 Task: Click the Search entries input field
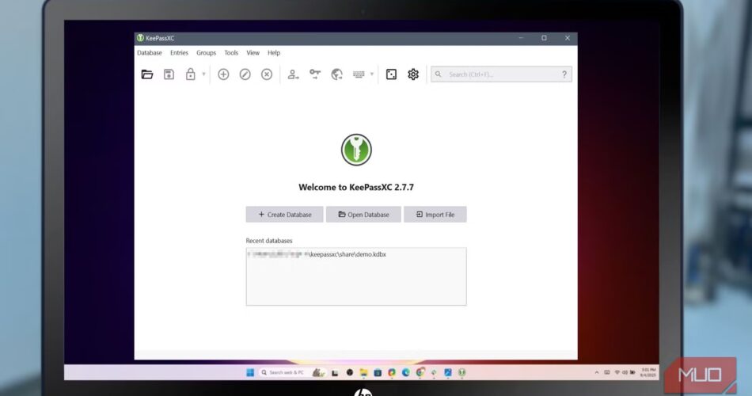click(500, 74)
